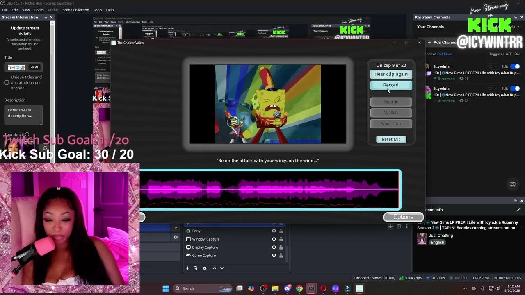Open the Help menu
The height and width of the screenshot is (295, 525).
pyautogui.click(x=110, y=10)
